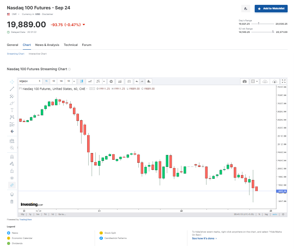Open chart timezone settings gear in footer
This screenshot has height=249, width=294.
(283, 214)
